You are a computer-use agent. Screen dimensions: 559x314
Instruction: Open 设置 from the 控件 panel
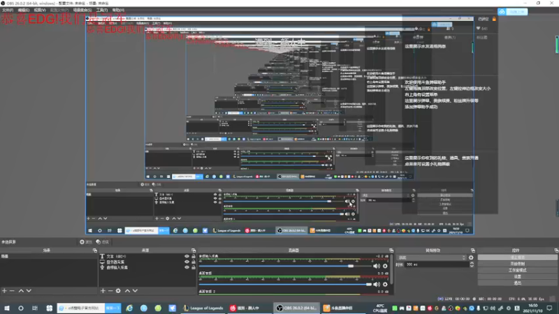click(x=517, y=276)
